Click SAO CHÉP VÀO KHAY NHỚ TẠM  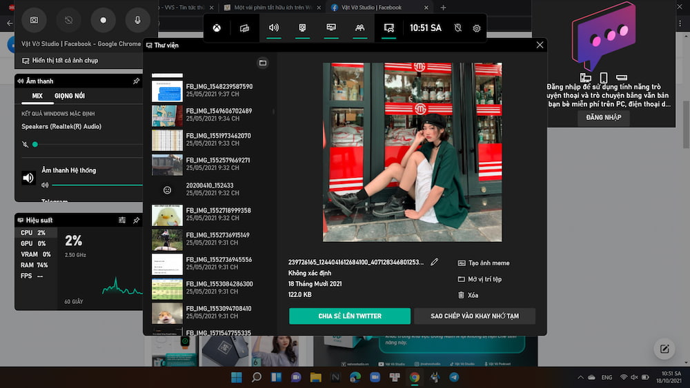pyautogui.click(x=475, y=316)
